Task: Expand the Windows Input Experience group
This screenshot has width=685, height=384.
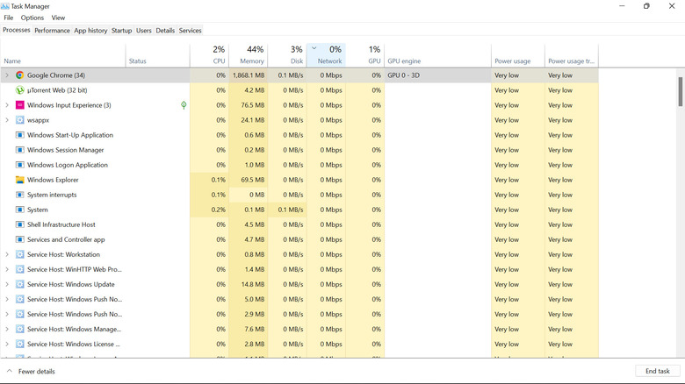Action: tap(7, 105)
